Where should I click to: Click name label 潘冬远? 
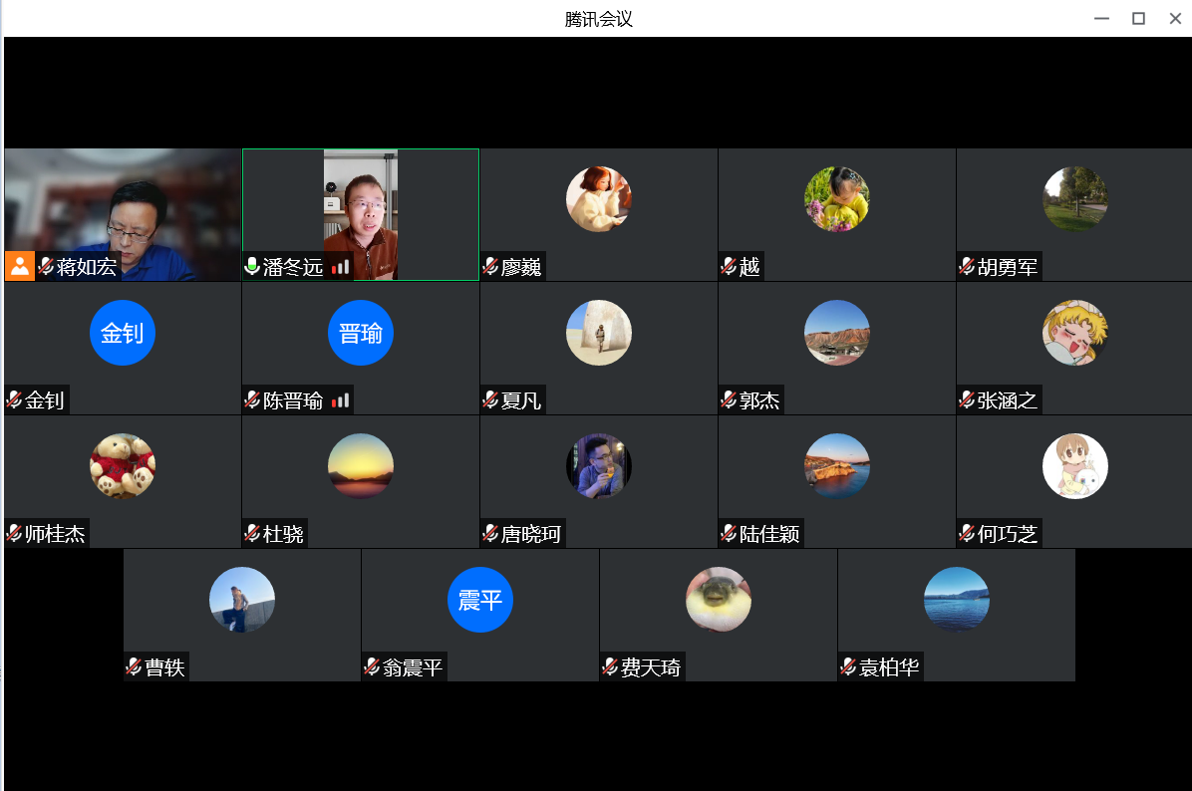pos(293,267)
